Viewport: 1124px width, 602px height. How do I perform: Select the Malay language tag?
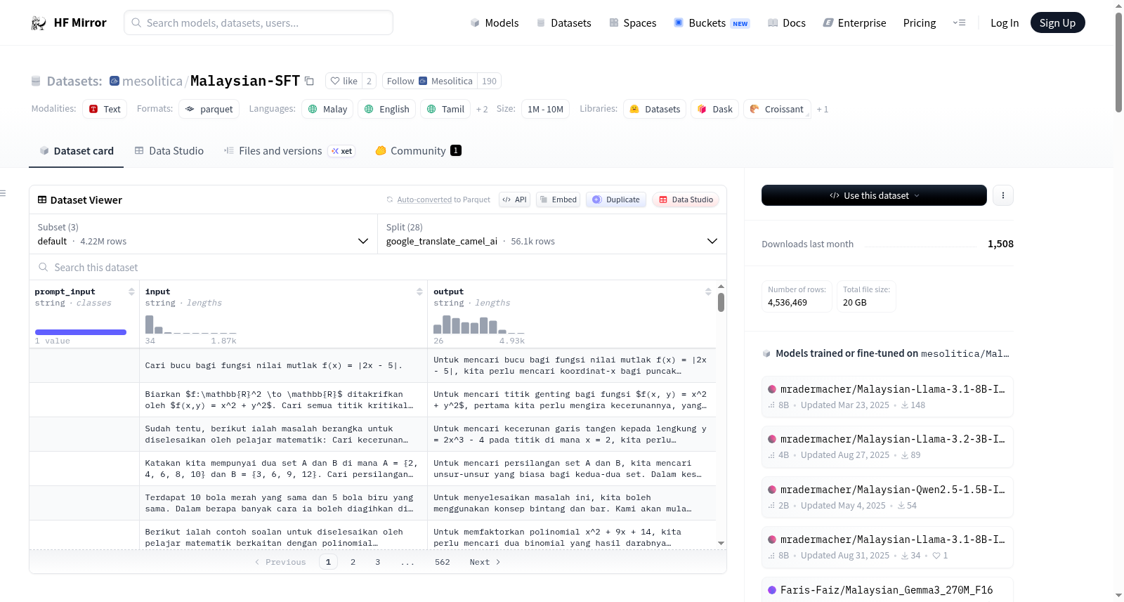[x=327, y=109]
